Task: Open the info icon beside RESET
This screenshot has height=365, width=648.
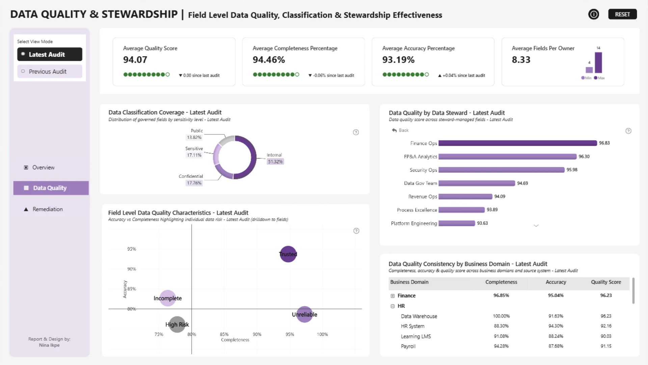Action: 593,14
